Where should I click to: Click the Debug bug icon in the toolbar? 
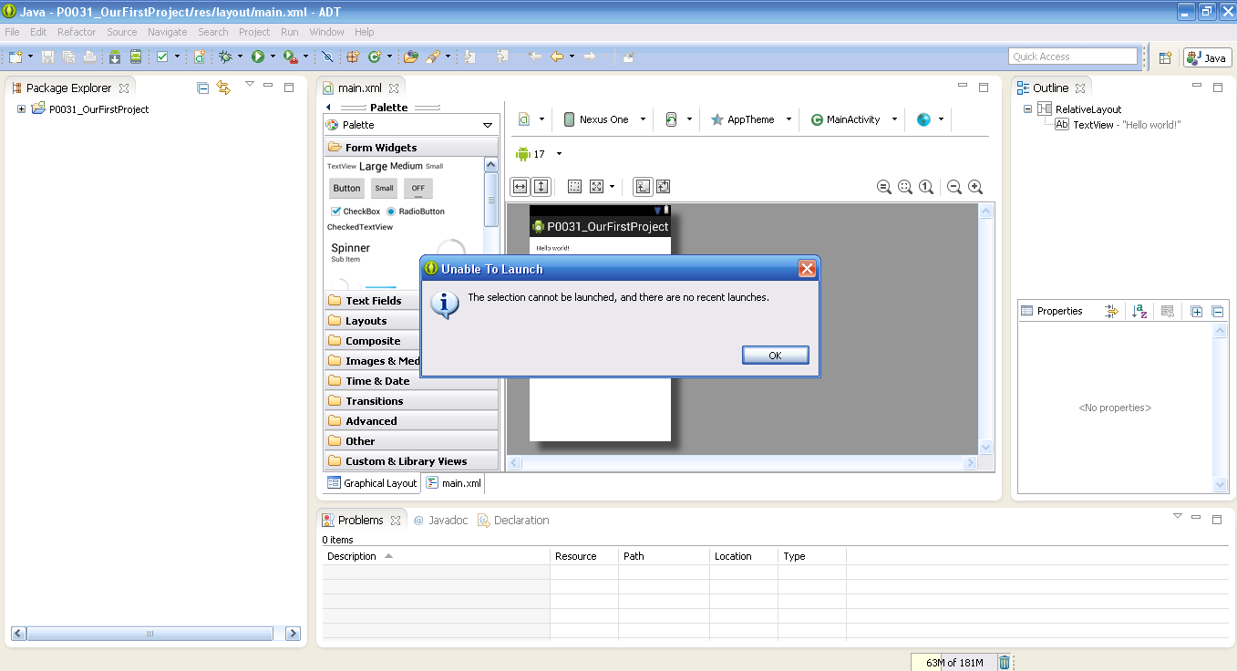(x=225, y=57)
